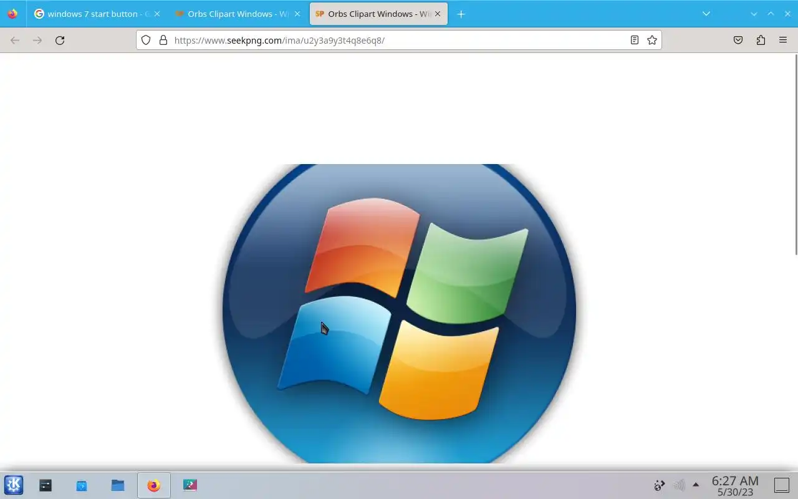Open the network connections tray icon
Viewport: 798px width, 499px height.
(x=660, y=485)
